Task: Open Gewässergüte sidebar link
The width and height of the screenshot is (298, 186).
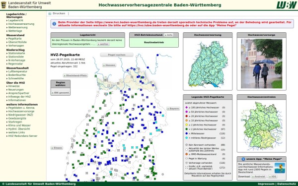Action: (17, 119)
